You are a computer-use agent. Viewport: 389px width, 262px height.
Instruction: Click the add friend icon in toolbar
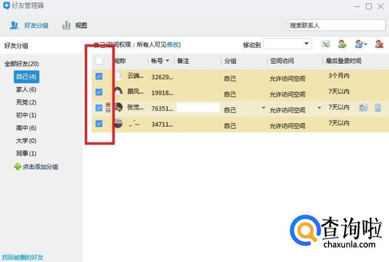342,44
